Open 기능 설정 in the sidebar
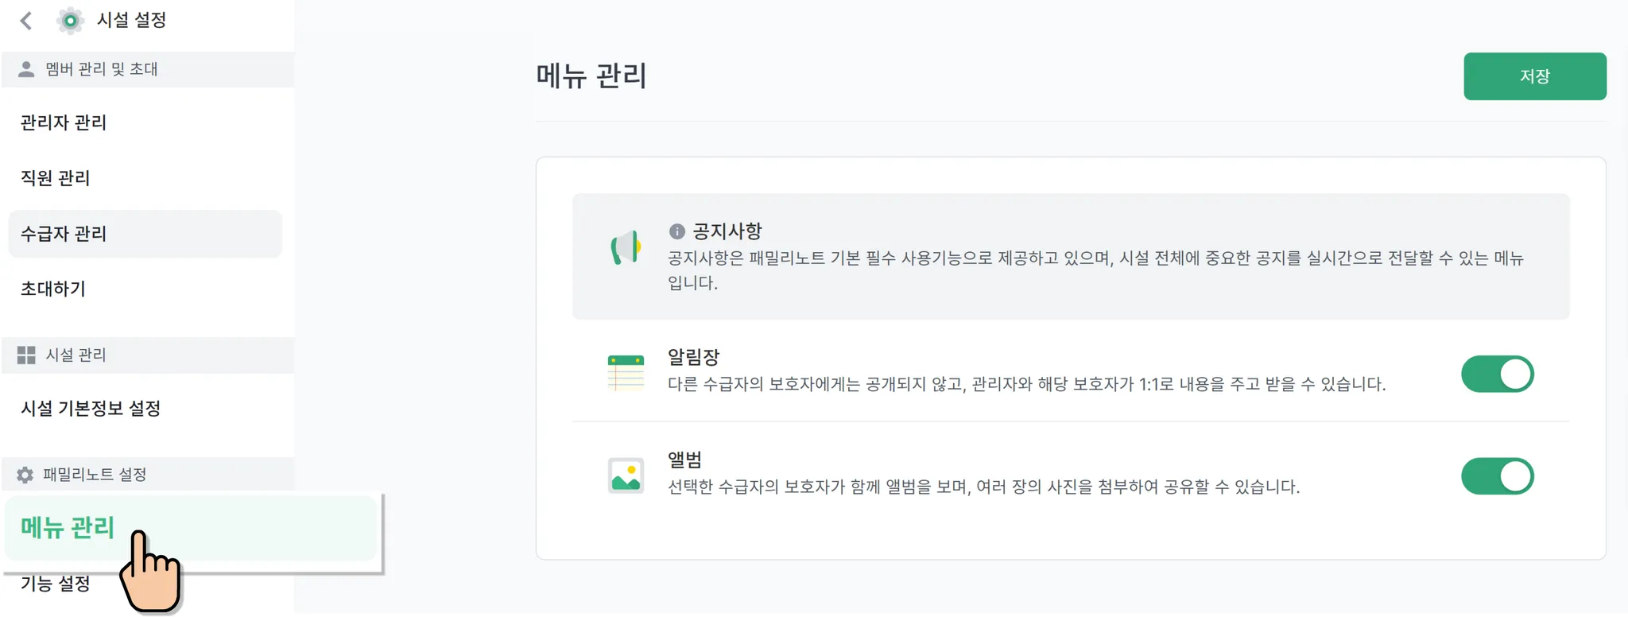 (x=56, y=584)
